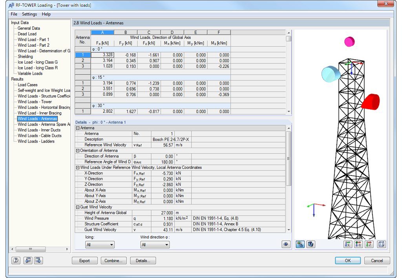
Task: Open the File menu
Action: click(x=14, y=14)
